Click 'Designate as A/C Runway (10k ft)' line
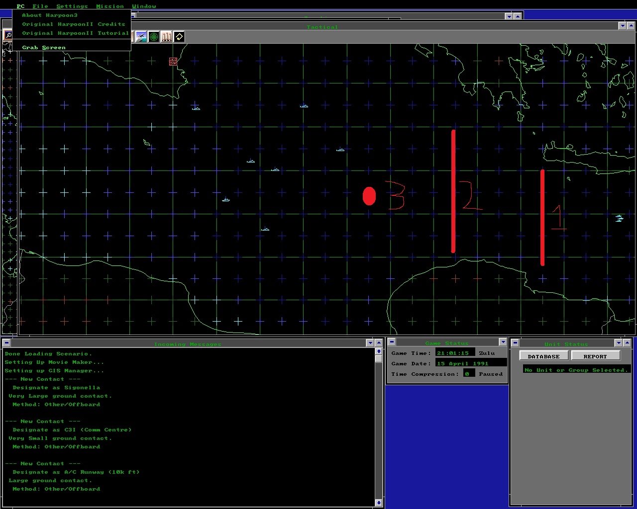The width and height of the screenshot is (637, 509). click(76, 472)
